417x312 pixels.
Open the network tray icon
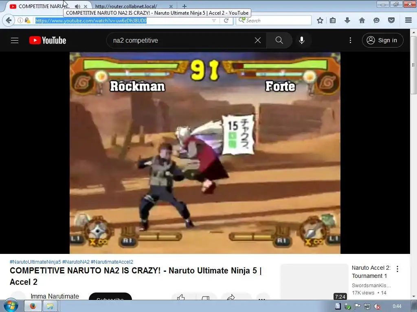(x=367, y=306)
